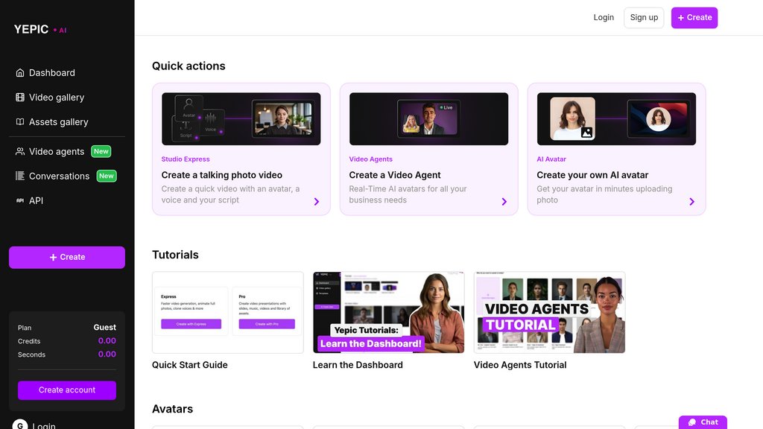Play the Video Agents Tutorial thumbnail
The width and height of the screenshot is (763, 429).
pos(550,313)
